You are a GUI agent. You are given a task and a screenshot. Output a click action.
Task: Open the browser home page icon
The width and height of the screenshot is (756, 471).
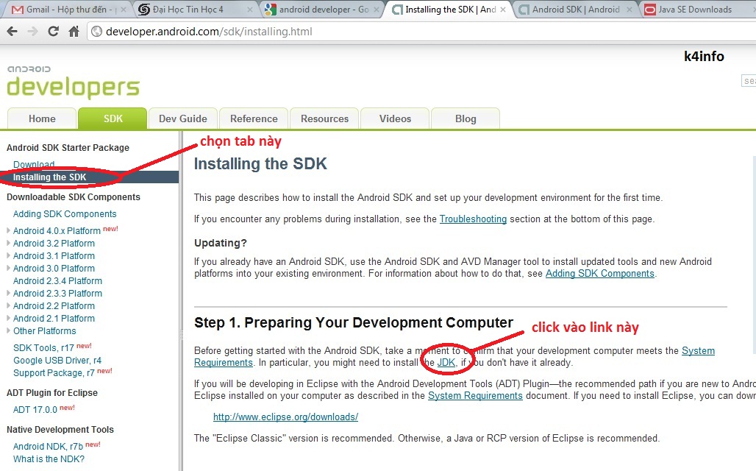(74, 32)
